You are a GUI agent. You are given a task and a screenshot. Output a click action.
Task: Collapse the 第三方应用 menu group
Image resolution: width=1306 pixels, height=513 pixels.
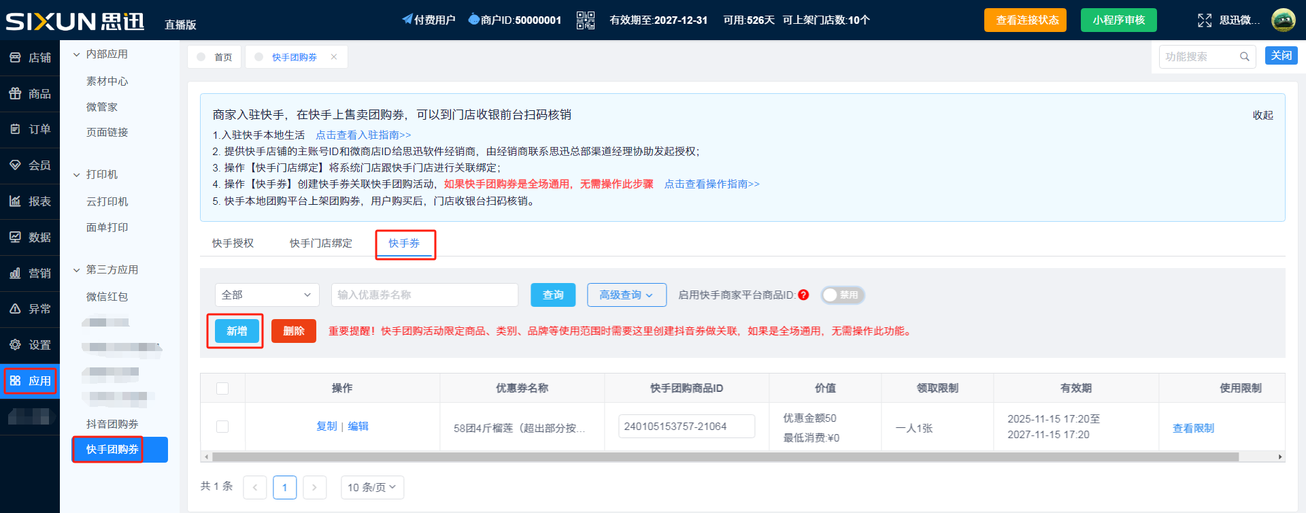tap(77, 270)
